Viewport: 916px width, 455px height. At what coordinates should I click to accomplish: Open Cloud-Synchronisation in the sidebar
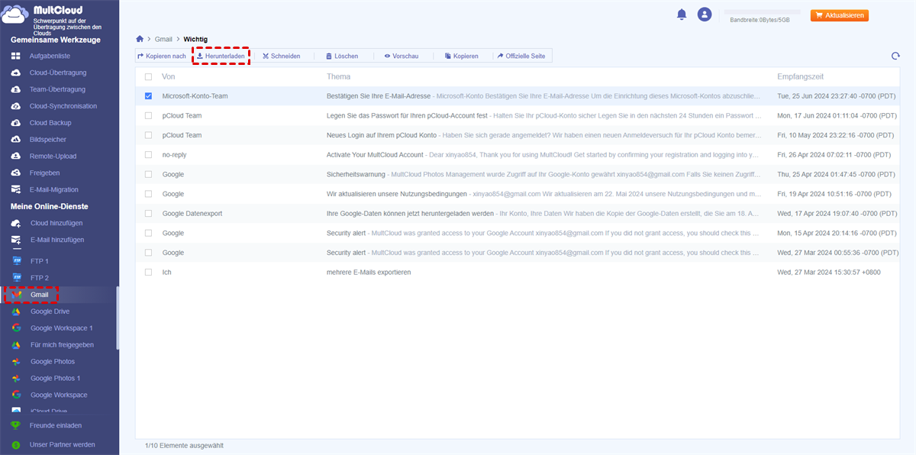pos(63,106)
